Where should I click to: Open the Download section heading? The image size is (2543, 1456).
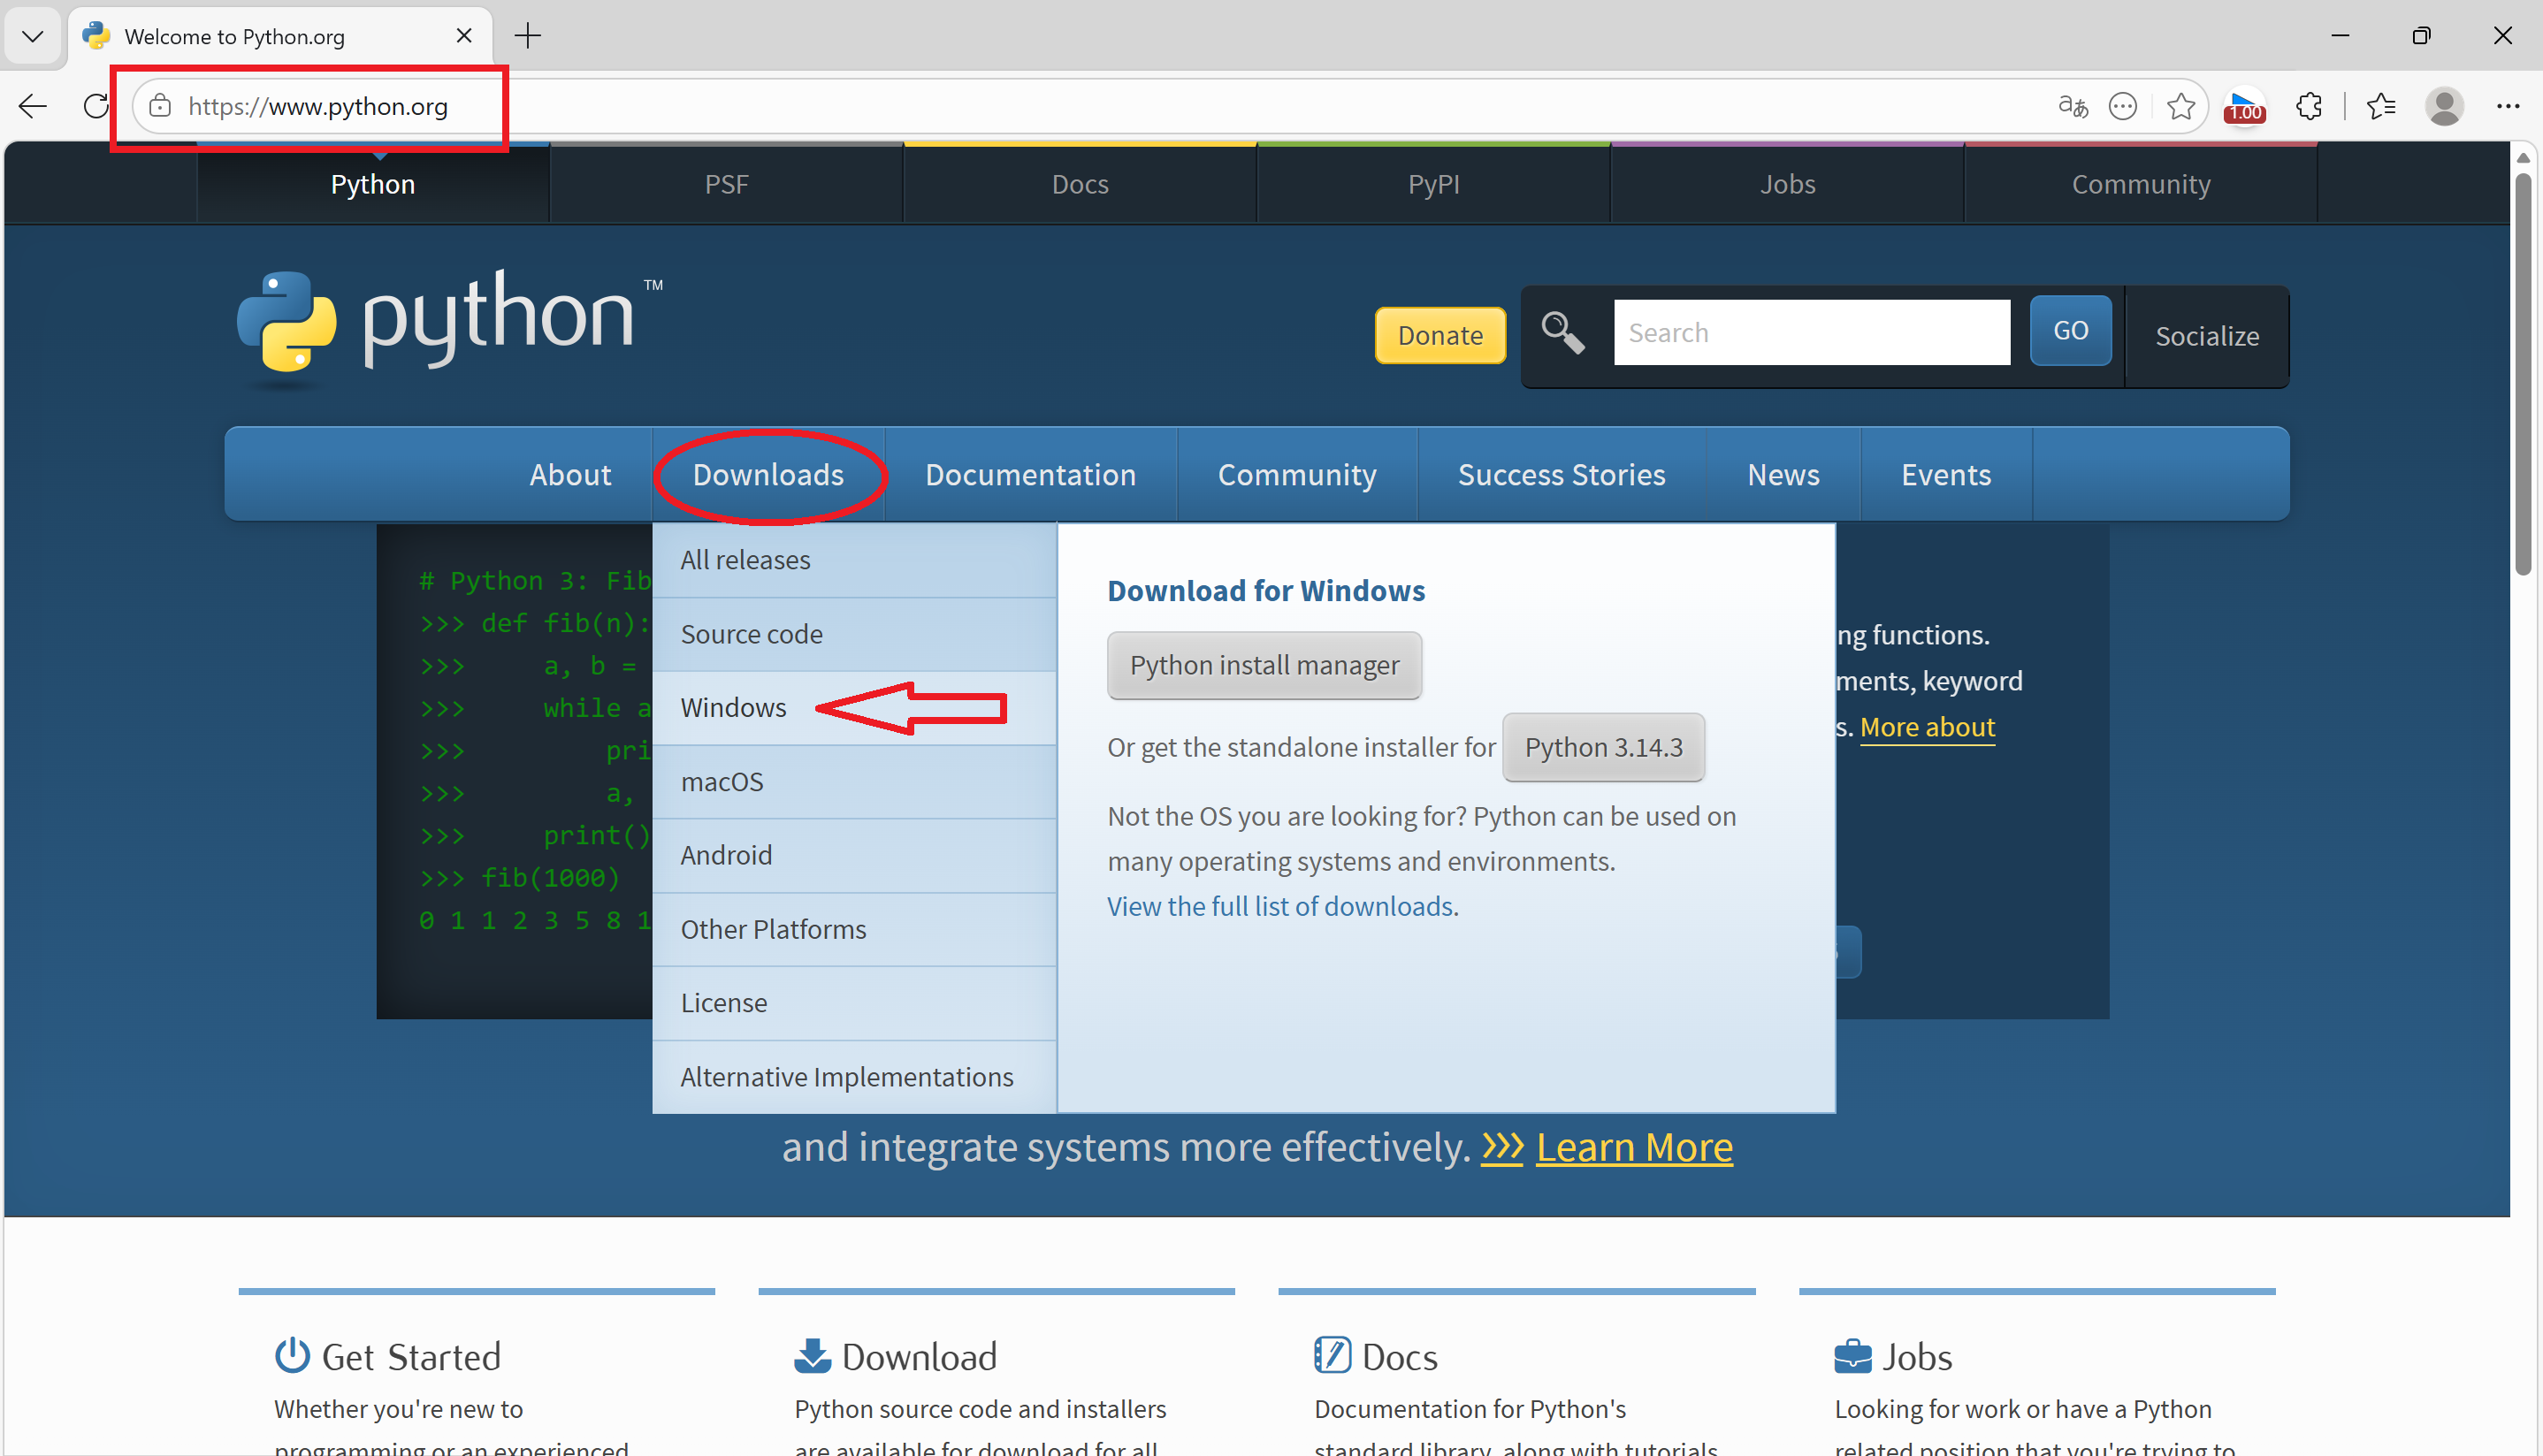(919, 1357)
